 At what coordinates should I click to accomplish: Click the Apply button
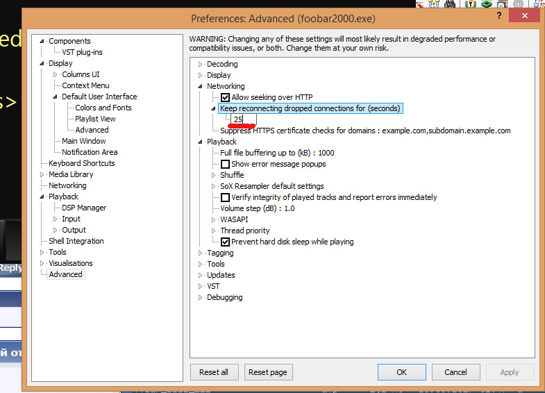pos(510,372)
